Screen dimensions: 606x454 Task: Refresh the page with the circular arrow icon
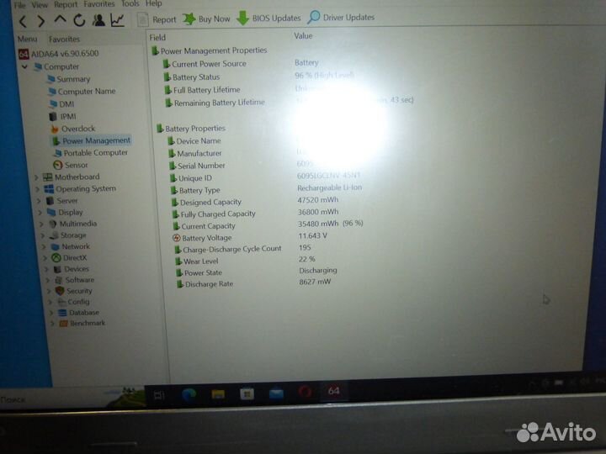pos(79,20)
